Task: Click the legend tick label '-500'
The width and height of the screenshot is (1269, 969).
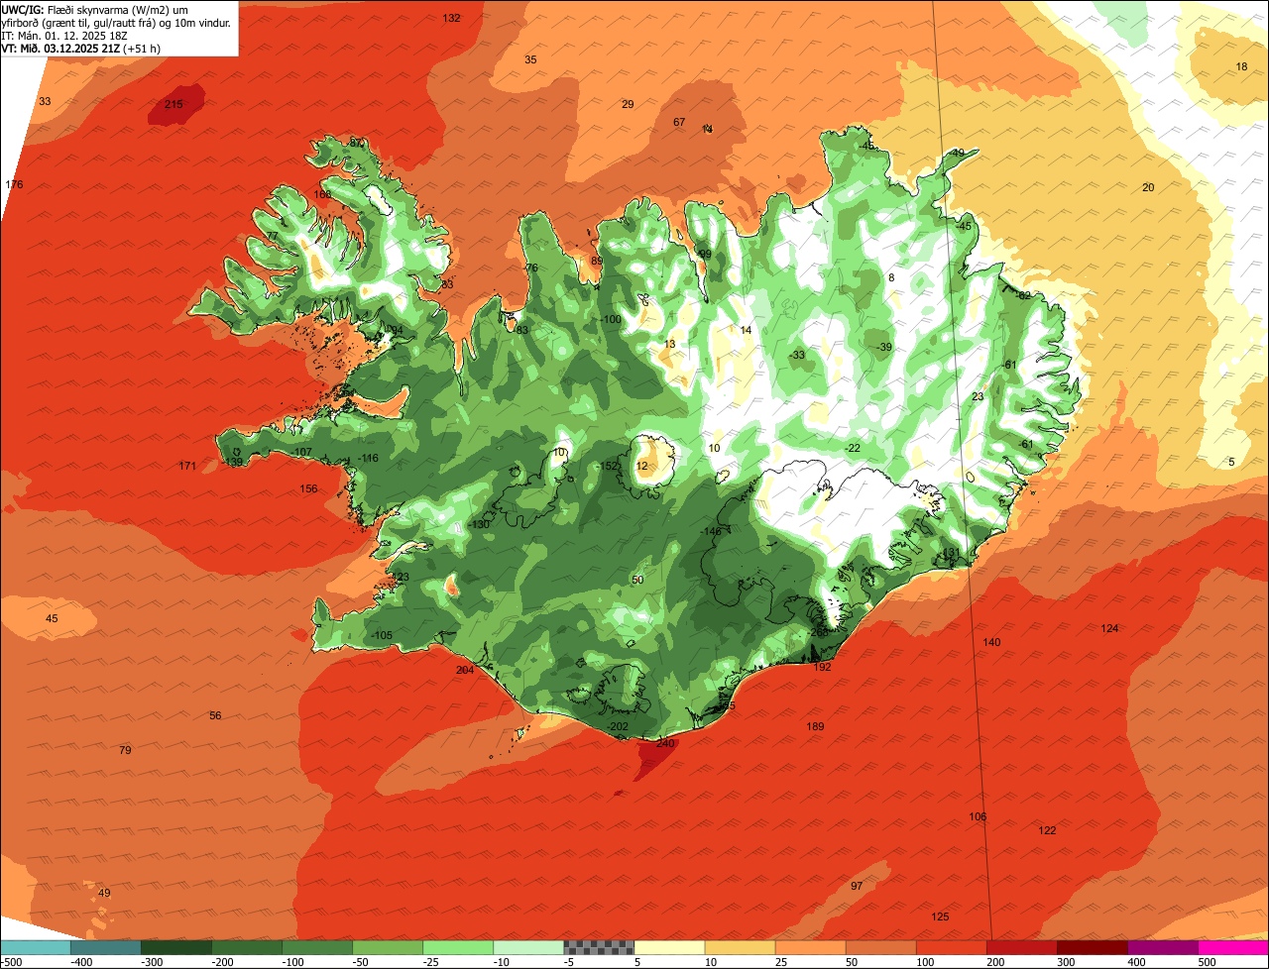Action: pyautogui.click(x=11, y=962)
